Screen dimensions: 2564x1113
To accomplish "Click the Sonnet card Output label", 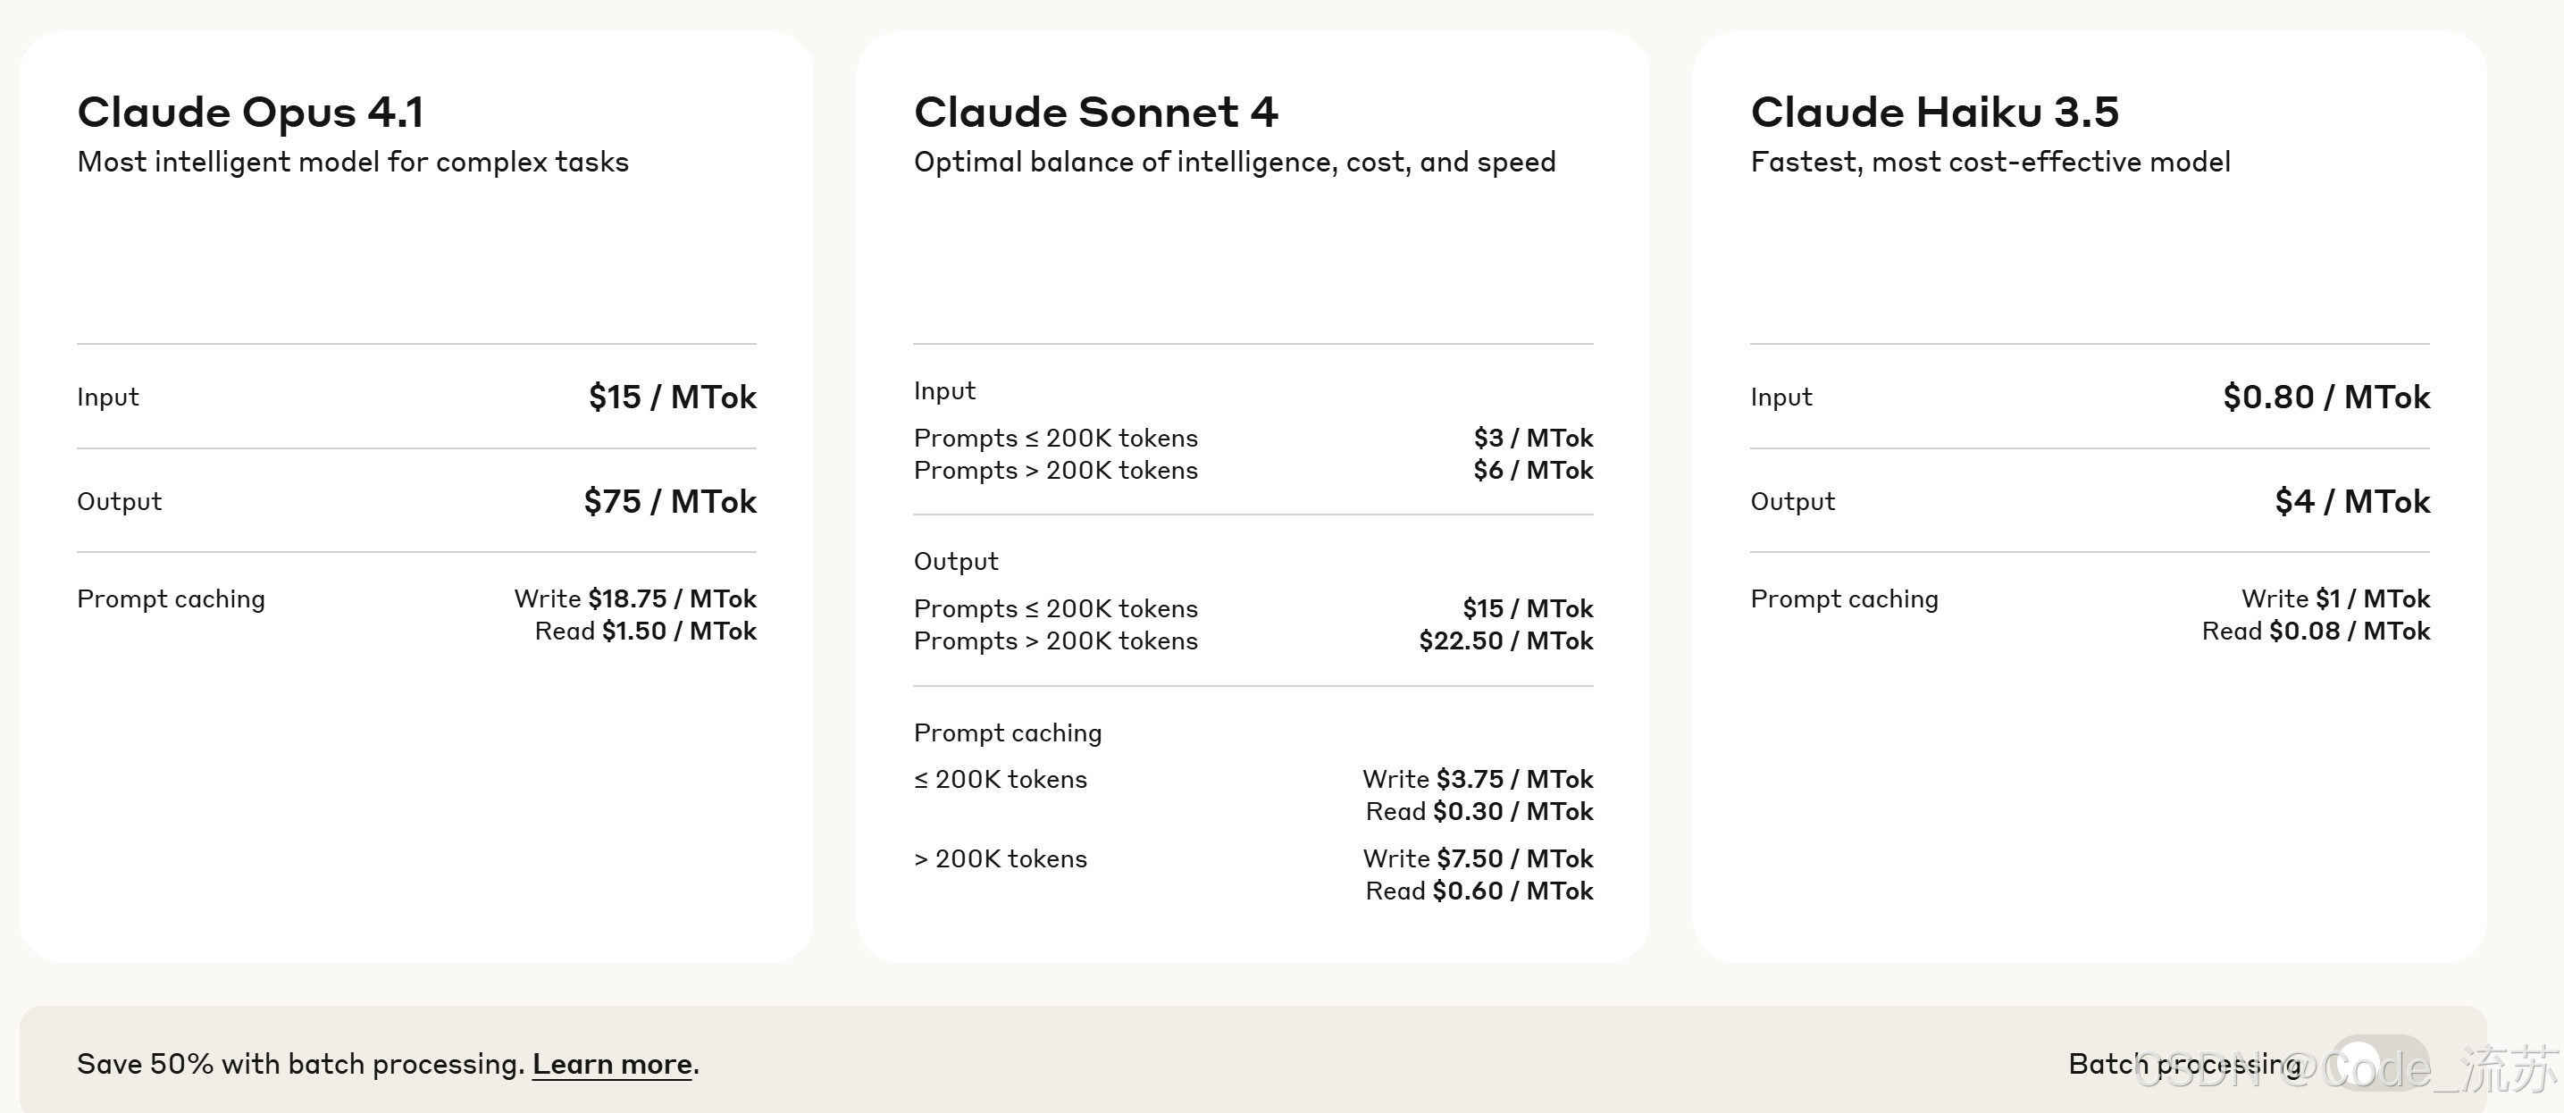I will 956,562.
